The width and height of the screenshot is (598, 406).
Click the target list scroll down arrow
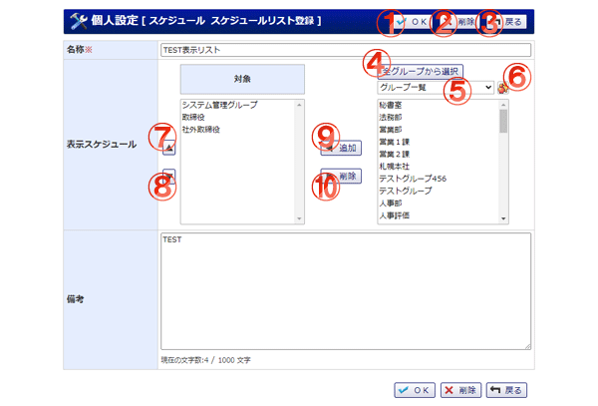pos(299,218)
